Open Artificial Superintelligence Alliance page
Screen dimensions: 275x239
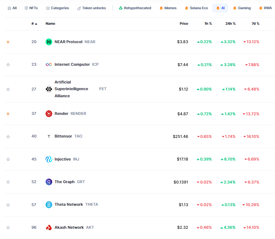pyautogui.click(x=71, y=89)
